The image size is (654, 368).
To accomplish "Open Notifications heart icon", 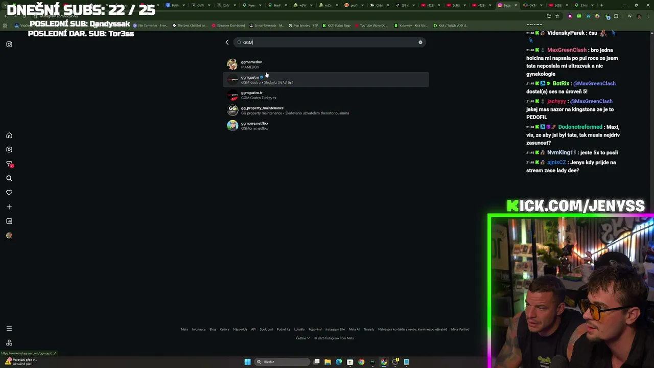I will 9,193.
